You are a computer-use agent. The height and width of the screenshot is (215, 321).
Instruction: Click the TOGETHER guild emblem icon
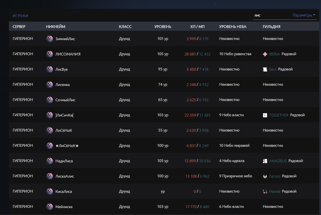coord(265,115)
